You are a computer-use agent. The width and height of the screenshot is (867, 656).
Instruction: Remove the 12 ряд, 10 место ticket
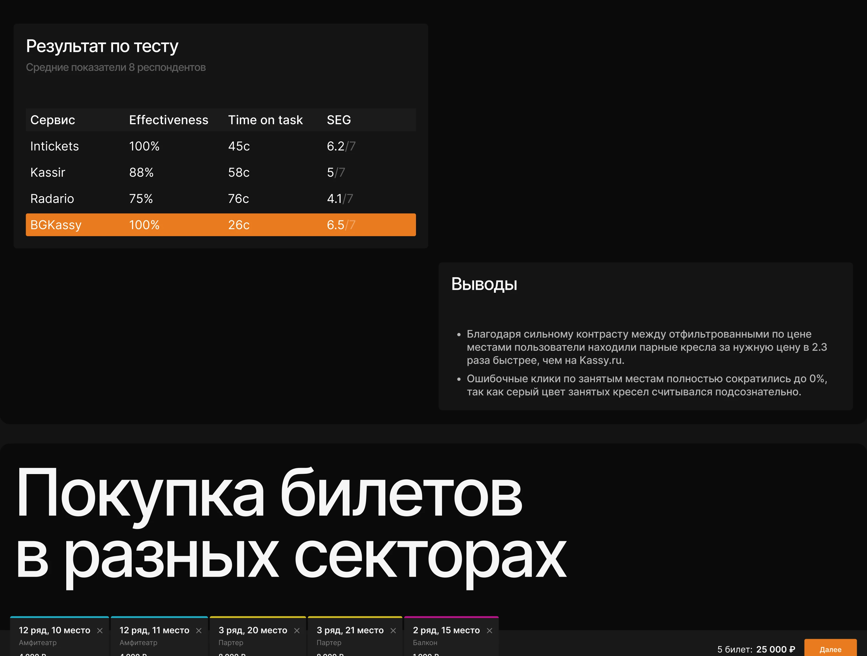(x=100, y=631)
